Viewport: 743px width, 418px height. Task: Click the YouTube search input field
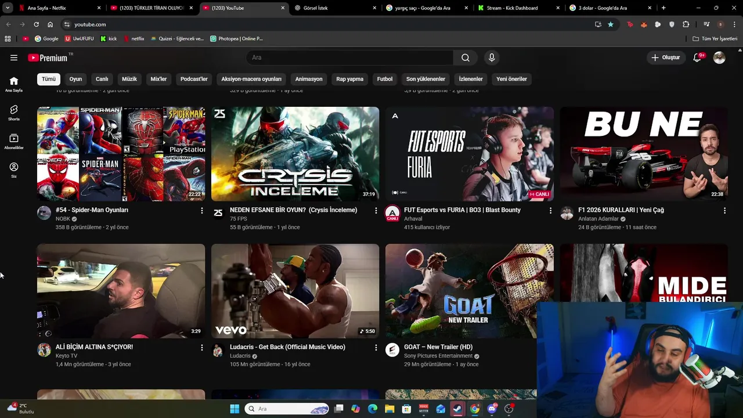pos(350,57)
